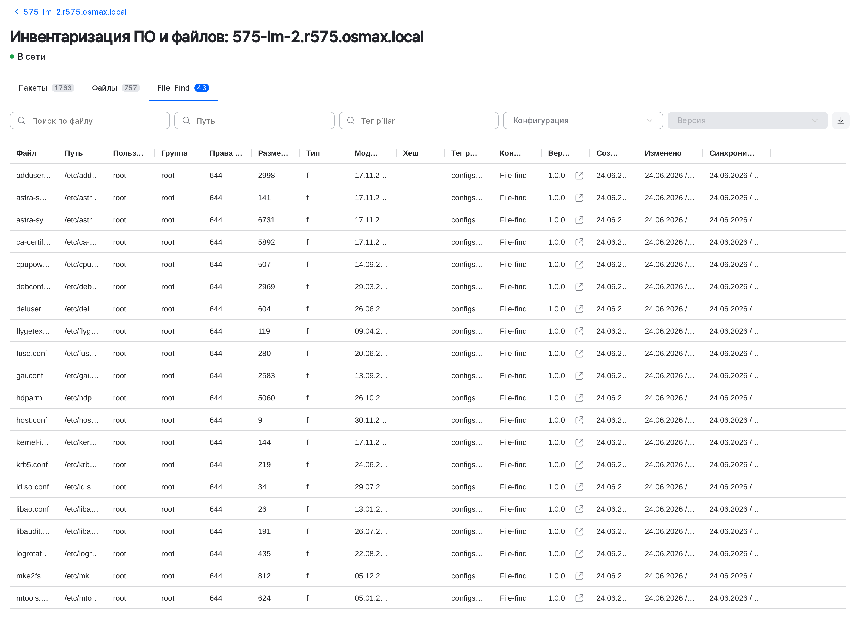Open version link icon in ld.so.conf row
The height and width of the screenshot is (624, 858).
pos(579,487)
